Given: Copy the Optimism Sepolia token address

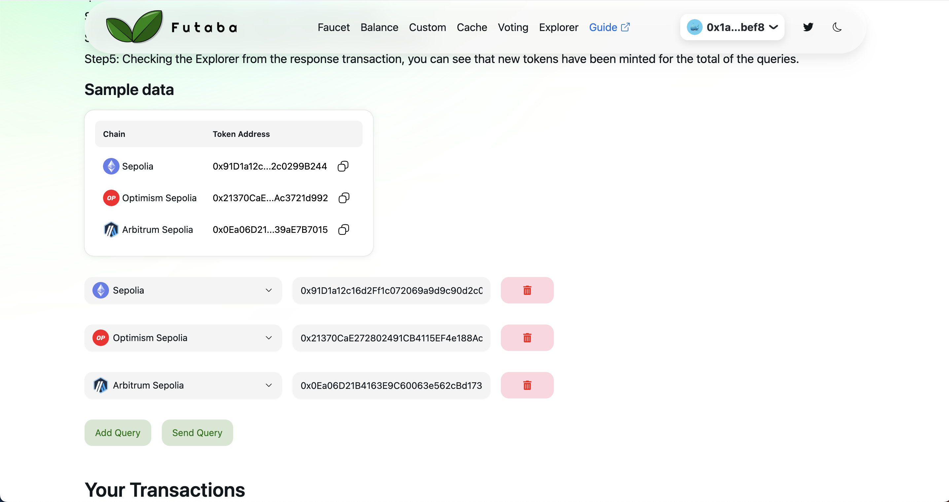Looking at the screenshot, I should pyautogui.click(x=344, y=198).
